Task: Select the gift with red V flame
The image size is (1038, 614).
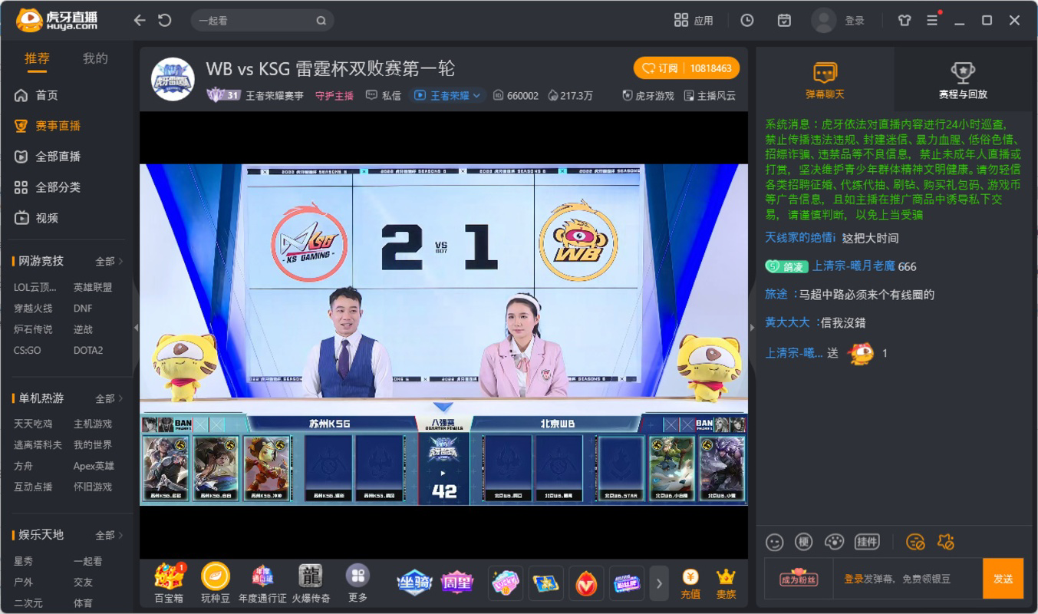Action: tap(585, 584)
